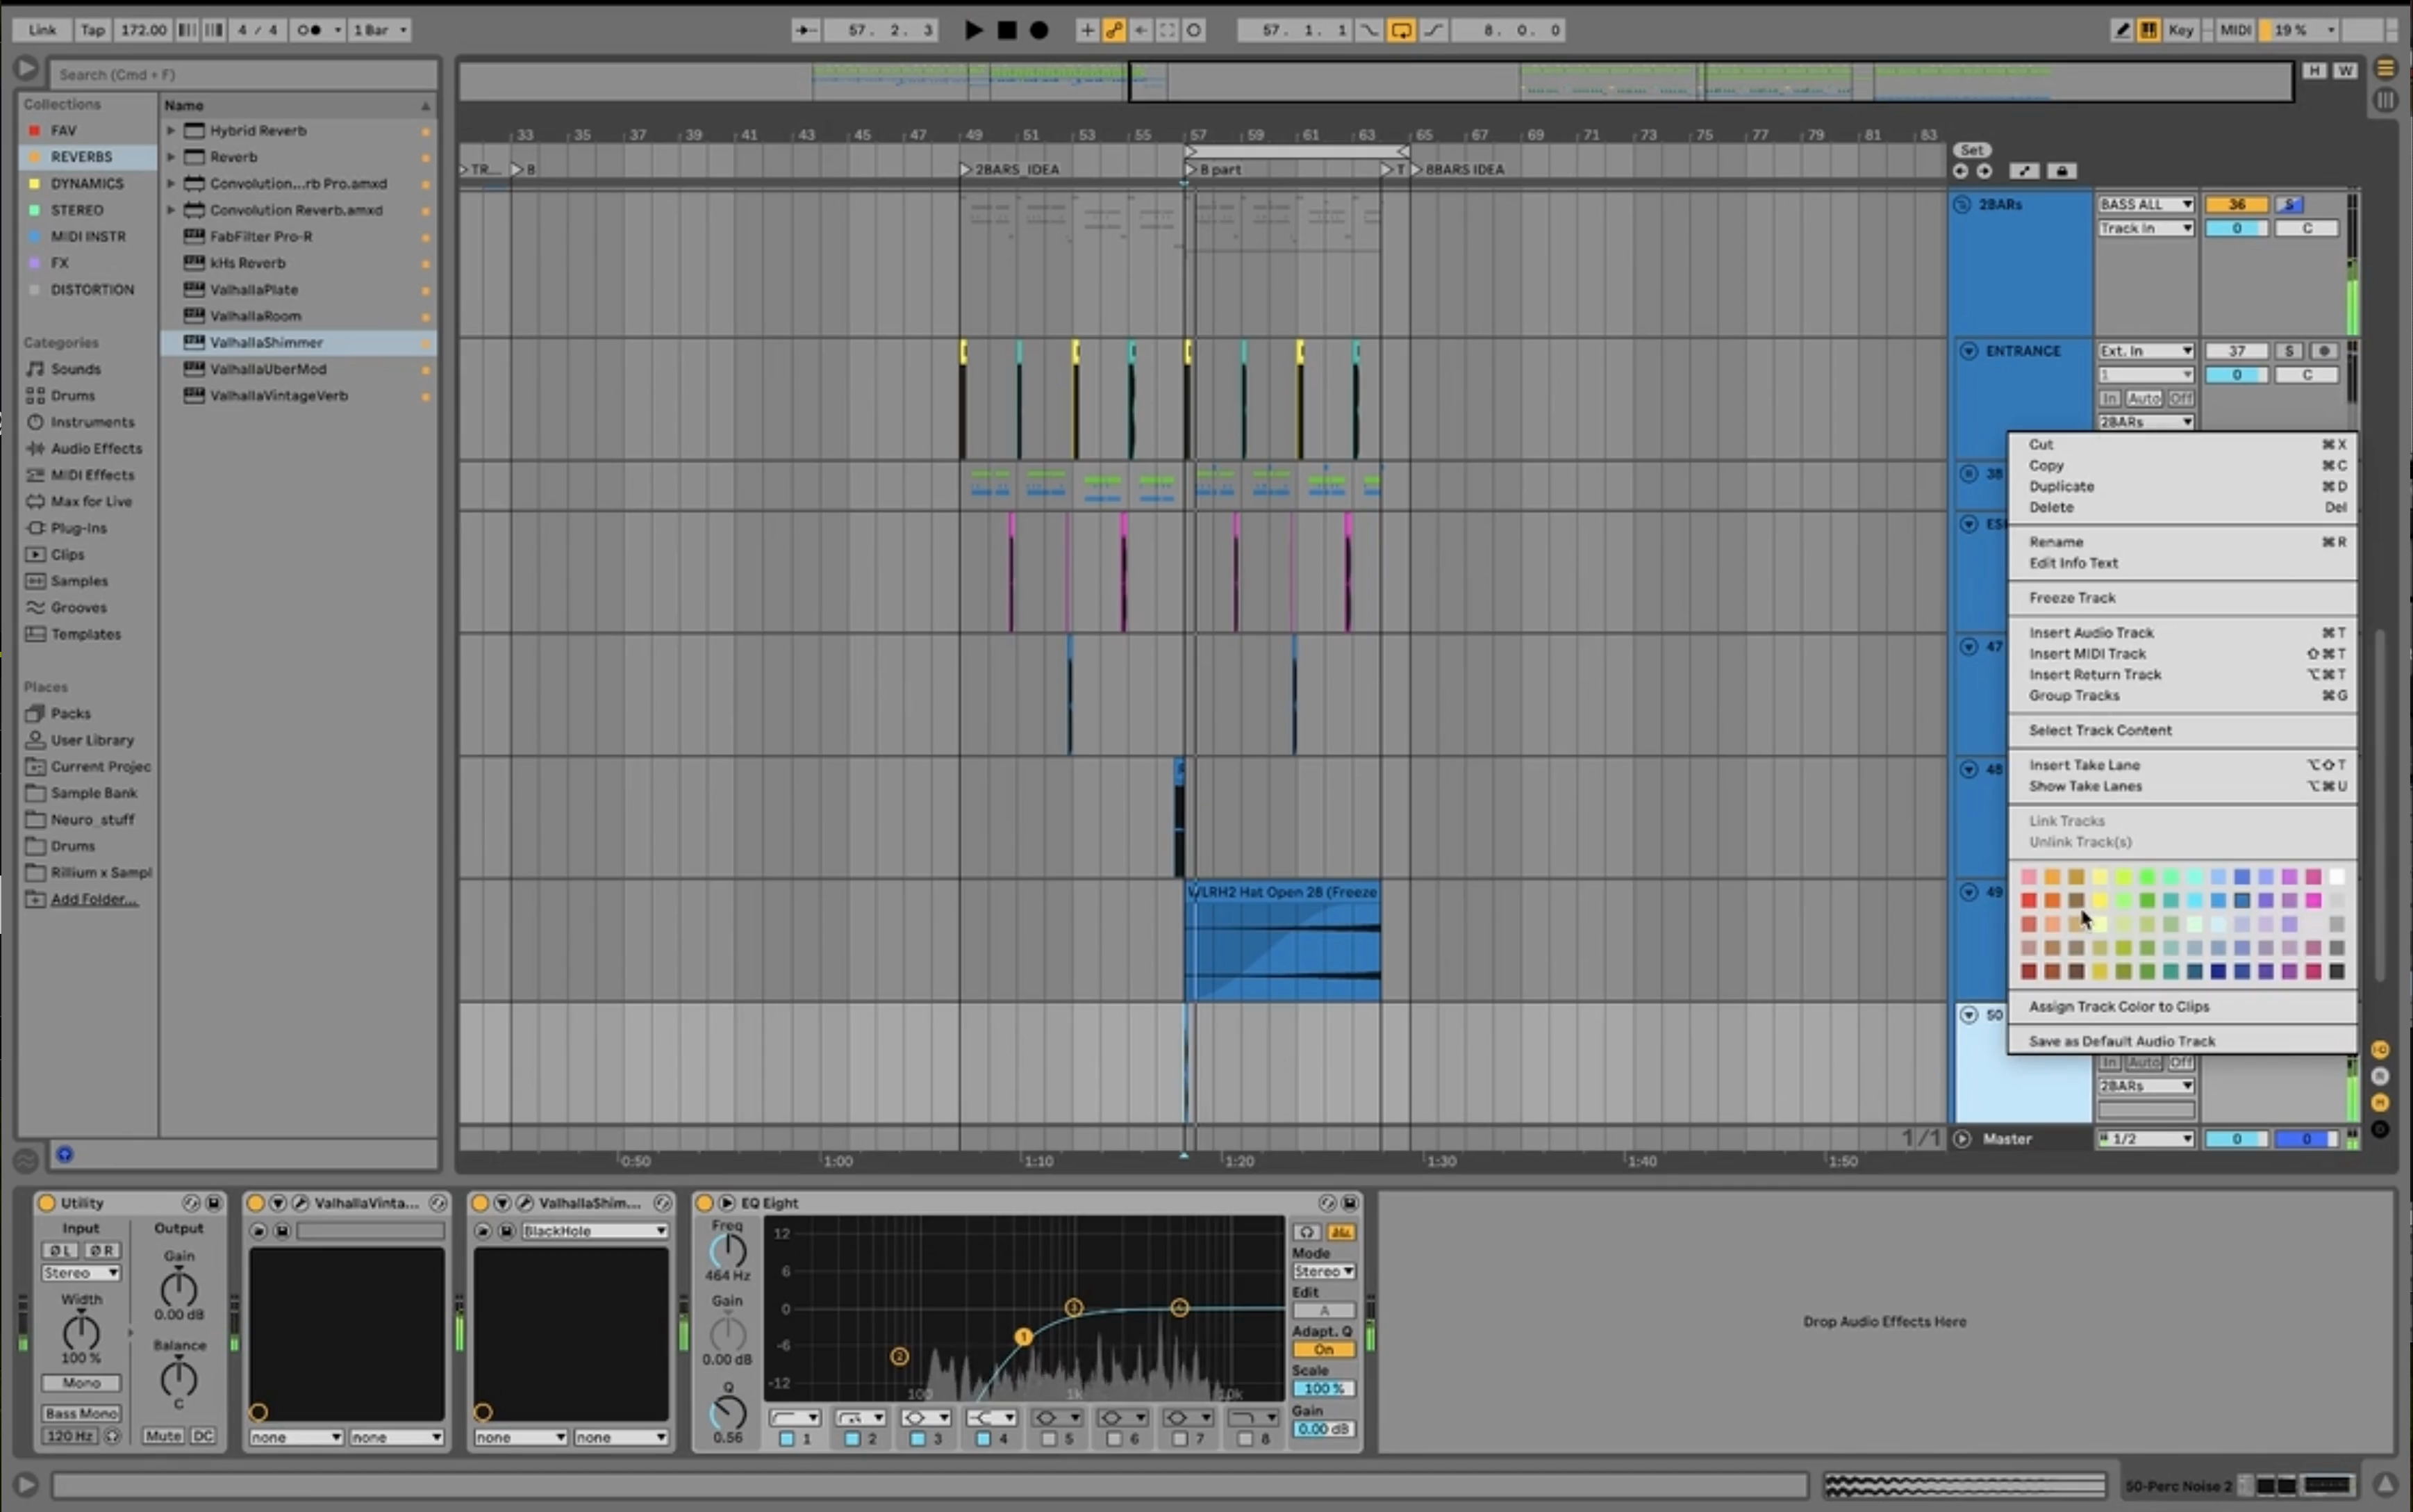Select the FAV collection
The image size is (2413, 1512).
coord(64,130)
